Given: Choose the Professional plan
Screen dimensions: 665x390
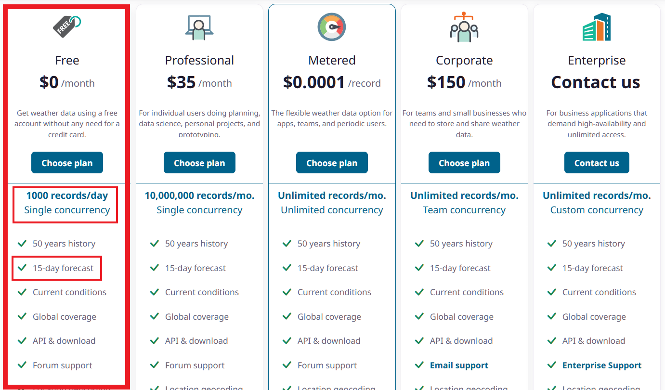Looking at the screenshot, I should pos(199,163).
